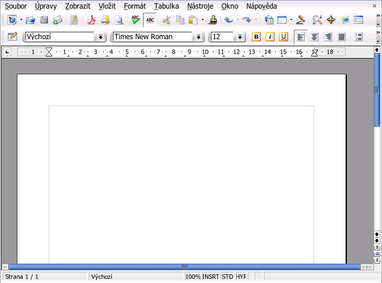Click Navigation circle button on scrollbar
The width and height of the screenshot is (382, 283).
[x=377, y=254]
